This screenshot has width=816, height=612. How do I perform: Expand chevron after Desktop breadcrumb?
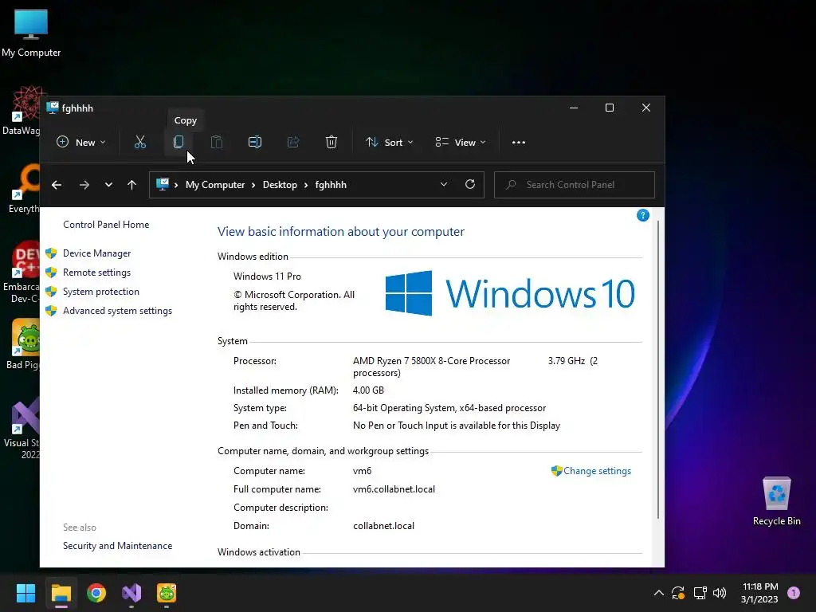tap(306, 185)
